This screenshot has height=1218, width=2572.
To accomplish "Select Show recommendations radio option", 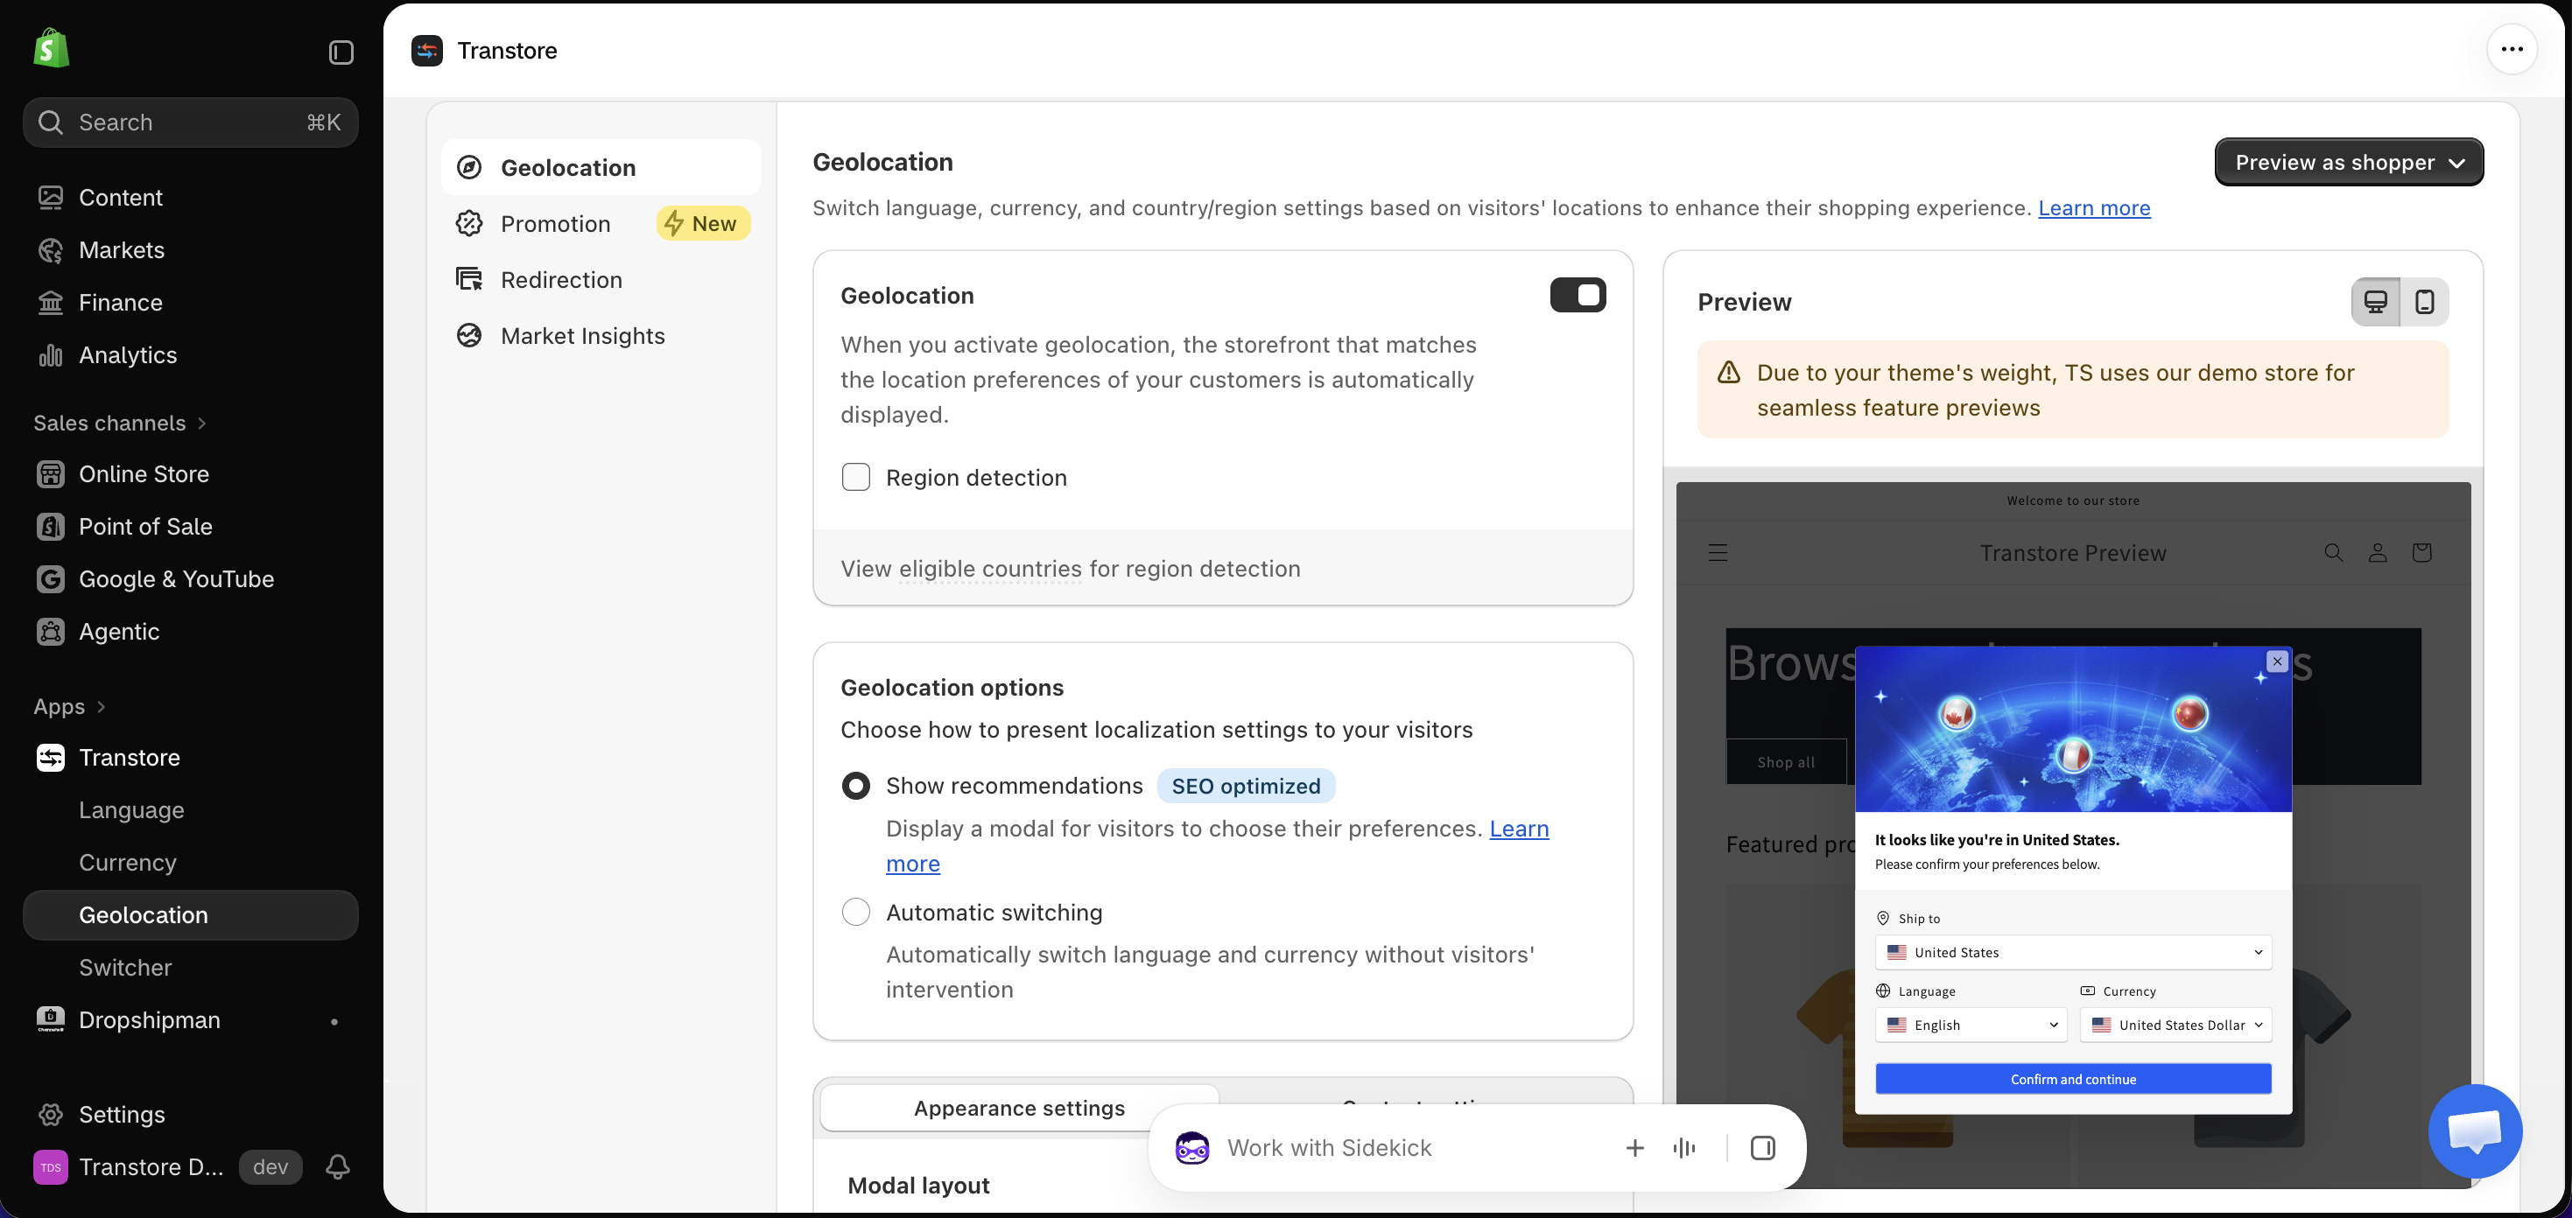I will click(x=855, y=786).
